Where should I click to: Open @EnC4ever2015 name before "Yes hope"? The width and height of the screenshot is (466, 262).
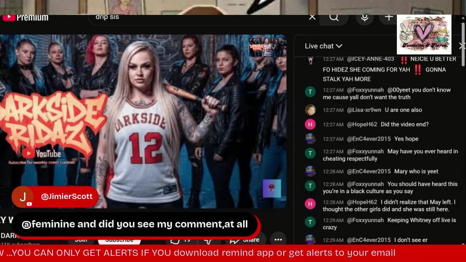coord(369,139)
